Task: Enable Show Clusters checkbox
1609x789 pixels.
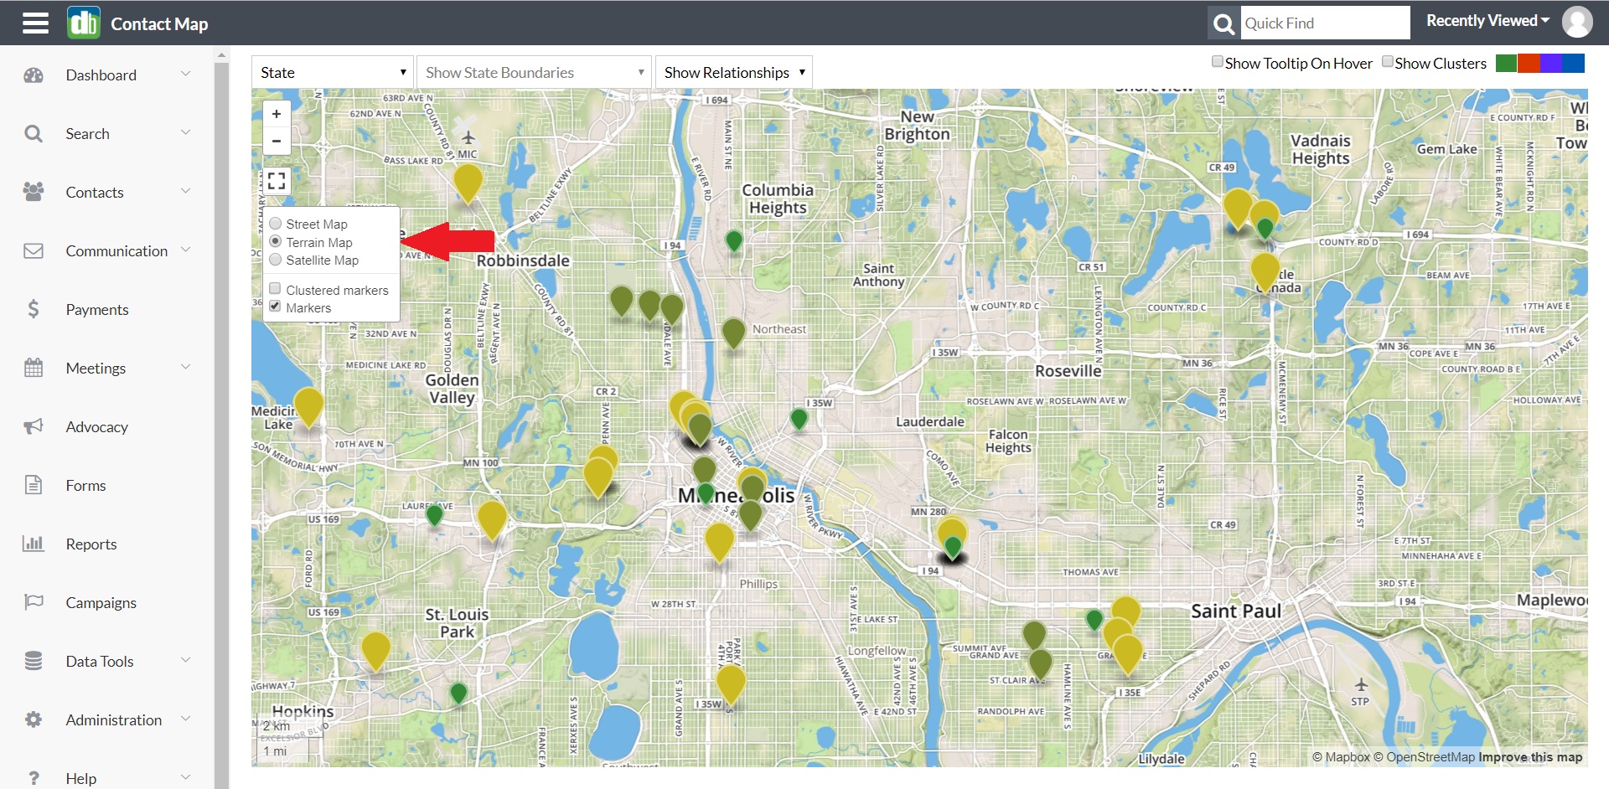Action: click(1388, 62)
